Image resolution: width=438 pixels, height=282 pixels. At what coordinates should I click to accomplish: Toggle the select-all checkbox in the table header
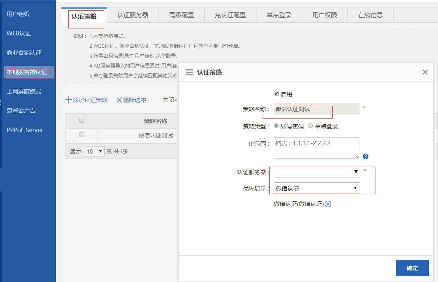(82, 120)
